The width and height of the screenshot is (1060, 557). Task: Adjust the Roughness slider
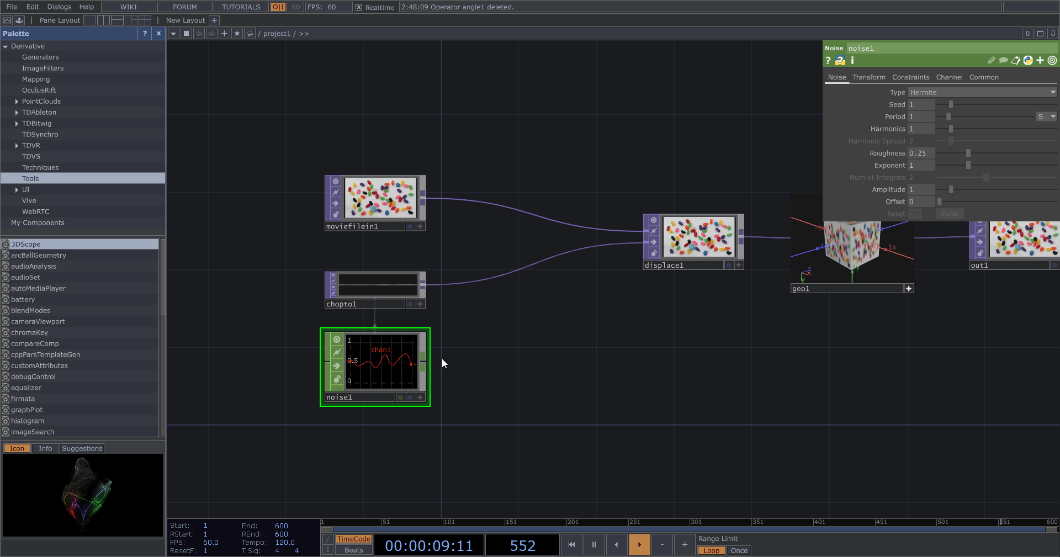click(x=968, y=153)
